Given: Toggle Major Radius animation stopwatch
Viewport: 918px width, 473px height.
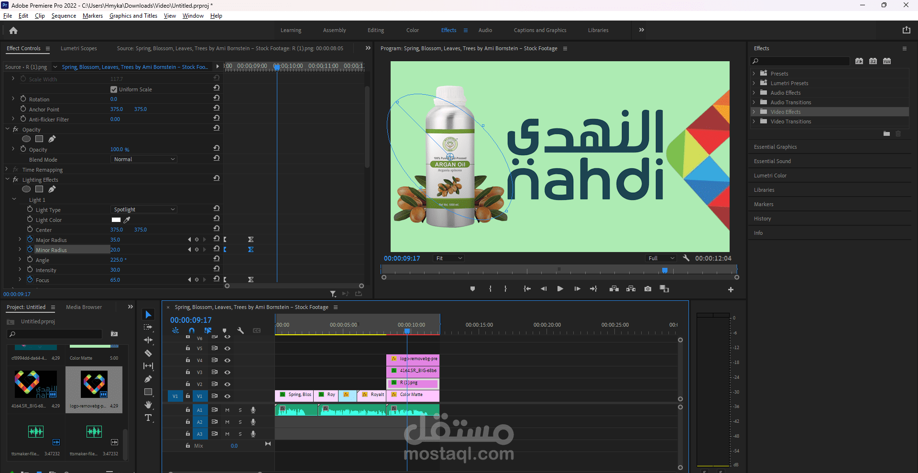Looking at the screenshot, I should (x=30, y=239).
